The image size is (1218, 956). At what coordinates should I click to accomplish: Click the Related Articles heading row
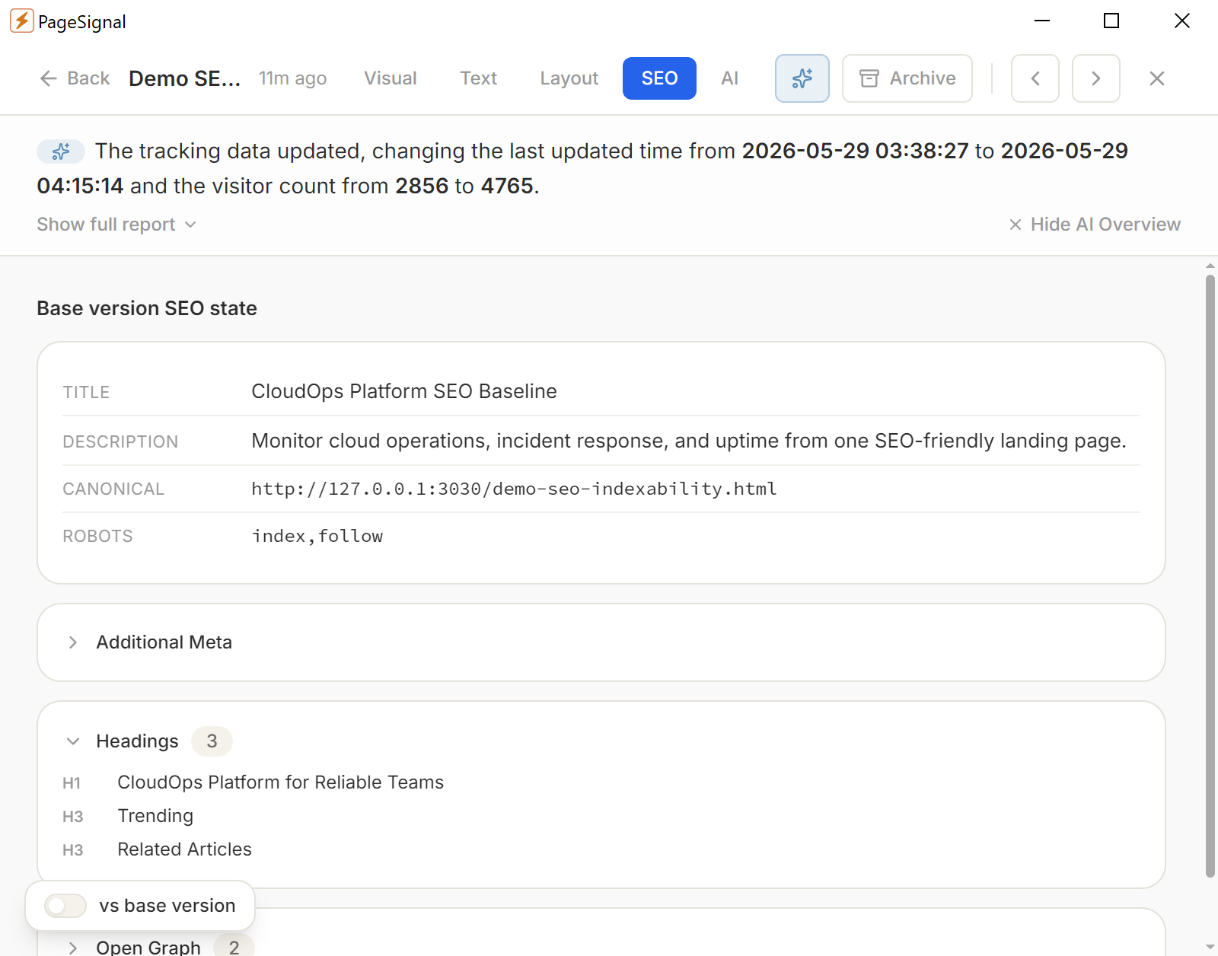click(184, 849)
